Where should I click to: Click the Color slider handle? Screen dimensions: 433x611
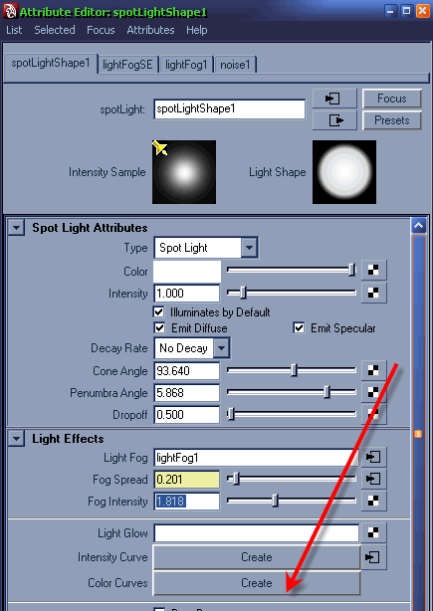[352, 270]
